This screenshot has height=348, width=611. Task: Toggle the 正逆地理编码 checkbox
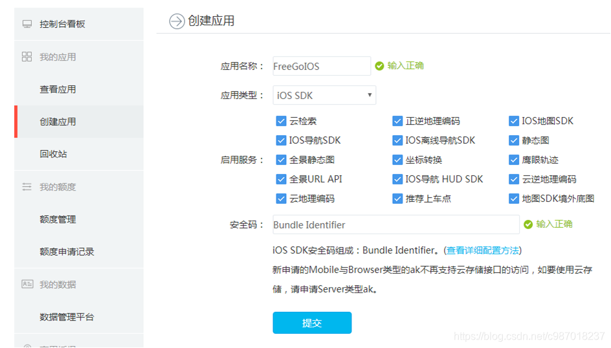397,121
